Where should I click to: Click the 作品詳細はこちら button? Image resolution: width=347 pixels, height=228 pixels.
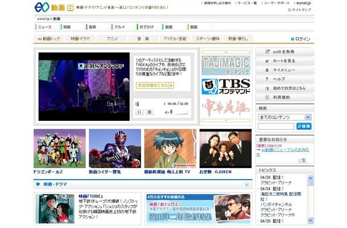[155, 85]
